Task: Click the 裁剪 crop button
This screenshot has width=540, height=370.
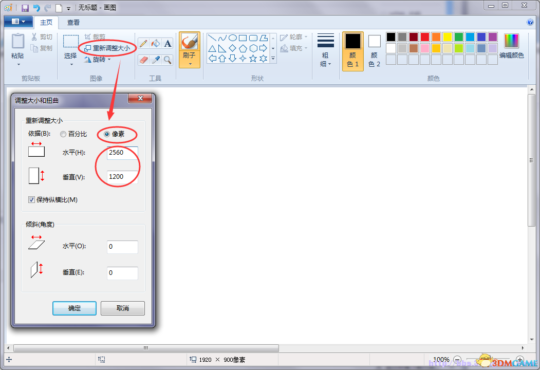Action: click(x=95, y=37)
